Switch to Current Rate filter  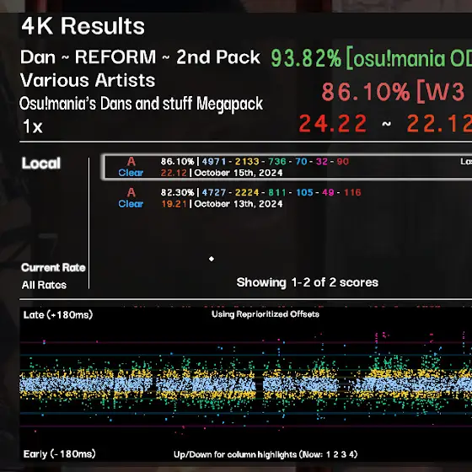tap(53, 267)
